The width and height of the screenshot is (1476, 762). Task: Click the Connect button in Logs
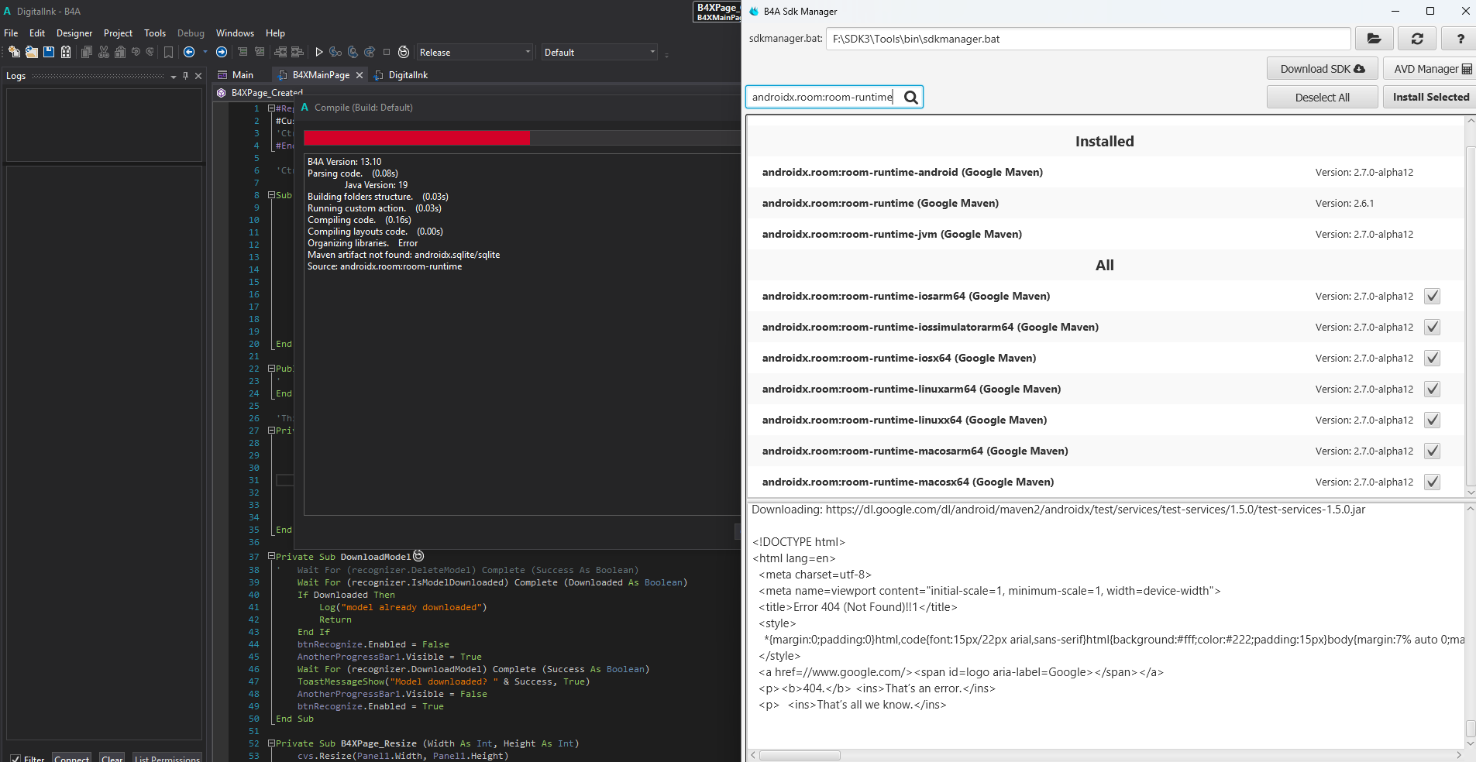click(x=72, y=758)
